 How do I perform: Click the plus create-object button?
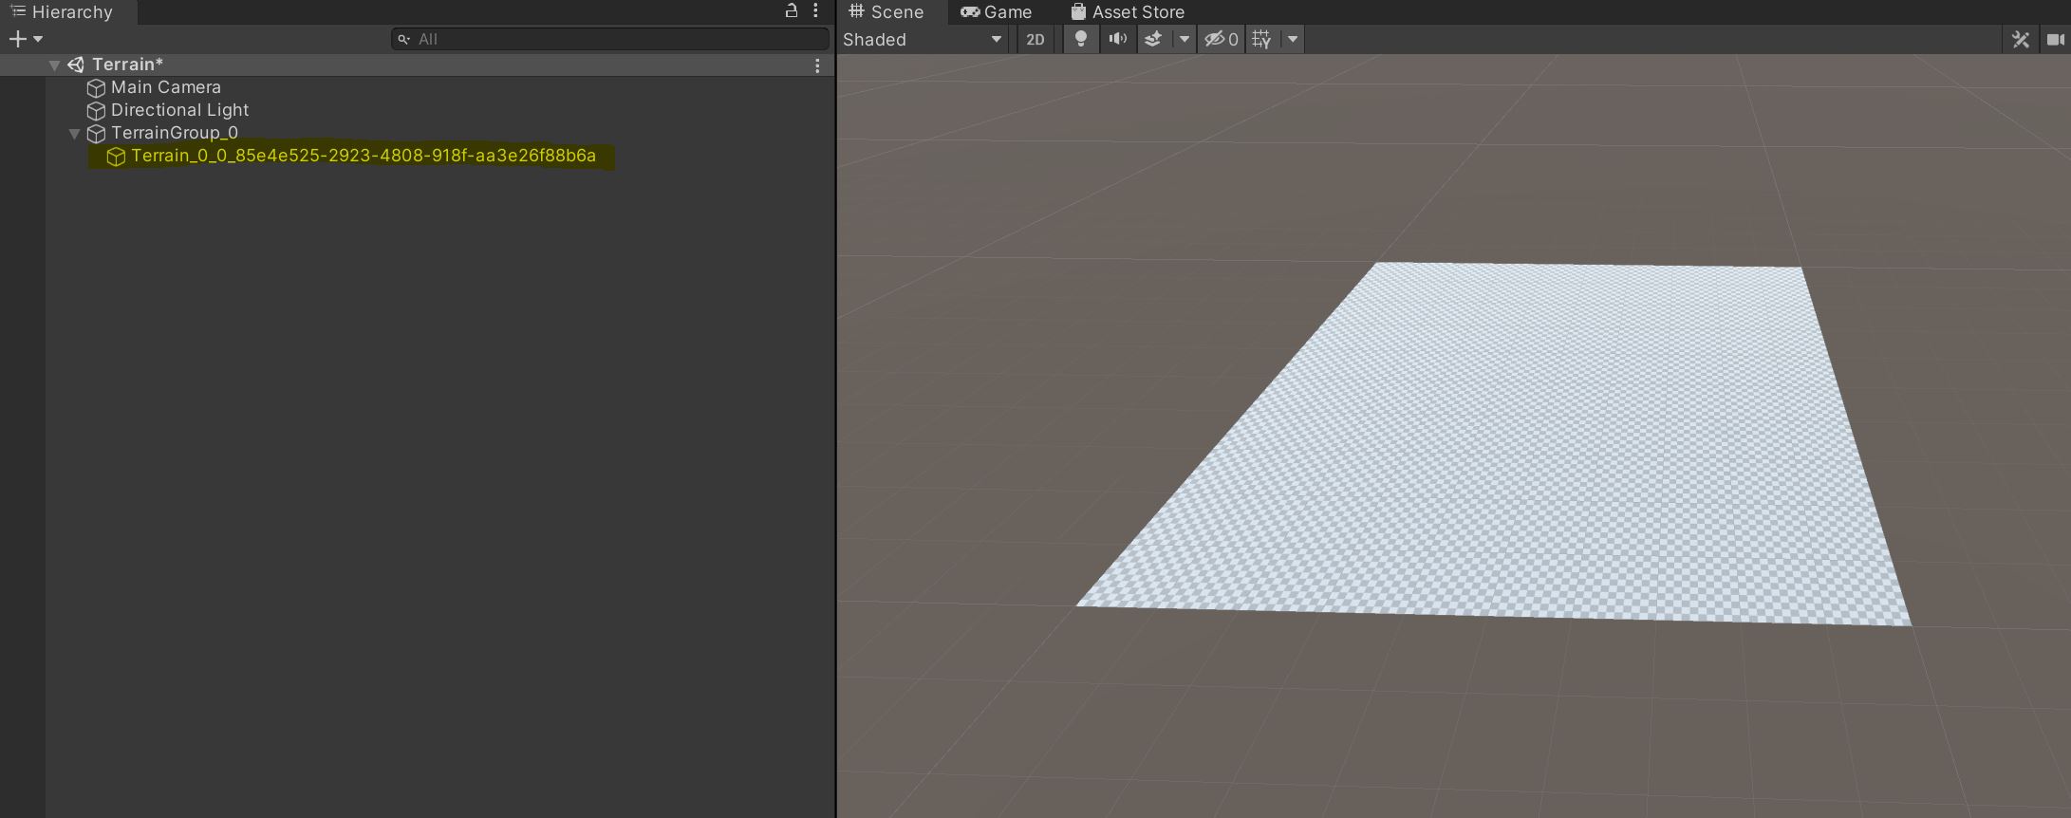17,39
